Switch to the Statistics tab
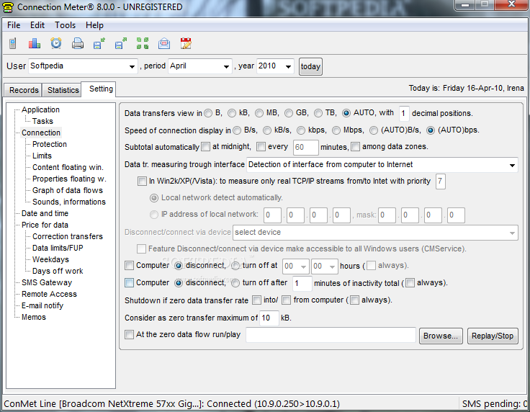The image size is (530, 412). [x=63, y=90]
